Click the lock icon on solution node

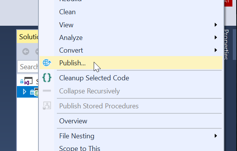(22, 81)
